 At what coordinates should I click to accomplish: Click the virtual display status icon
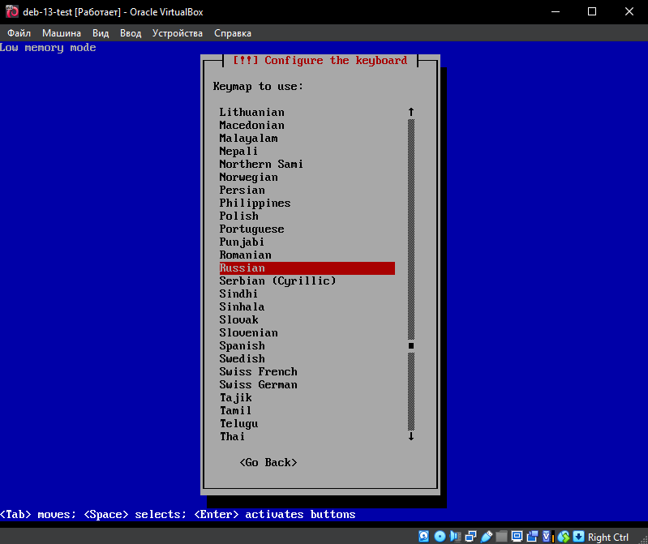(x=517, y=537)
